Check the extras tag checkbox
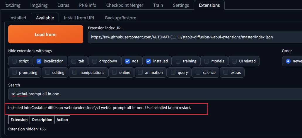The width and height of the screenshot is (302, 138). [226, 72]
